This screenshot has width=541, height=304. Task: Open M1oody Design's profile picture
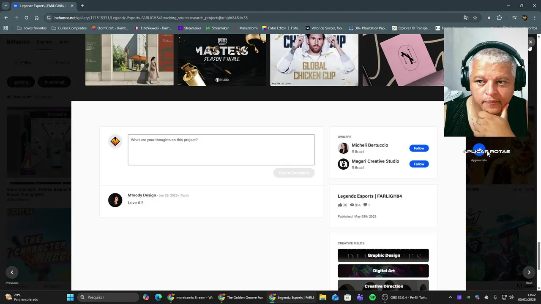pyautogui.click(x=115, y=200)
